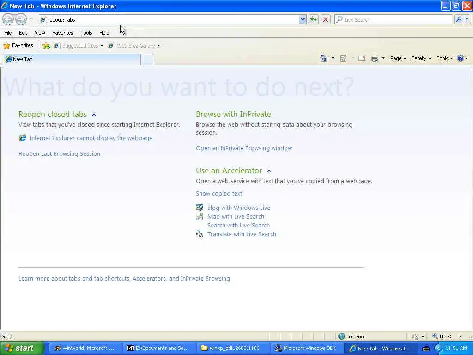Screen dimensions: 473x355
Task: Click the search magnifier button
Action: point(459,19)
